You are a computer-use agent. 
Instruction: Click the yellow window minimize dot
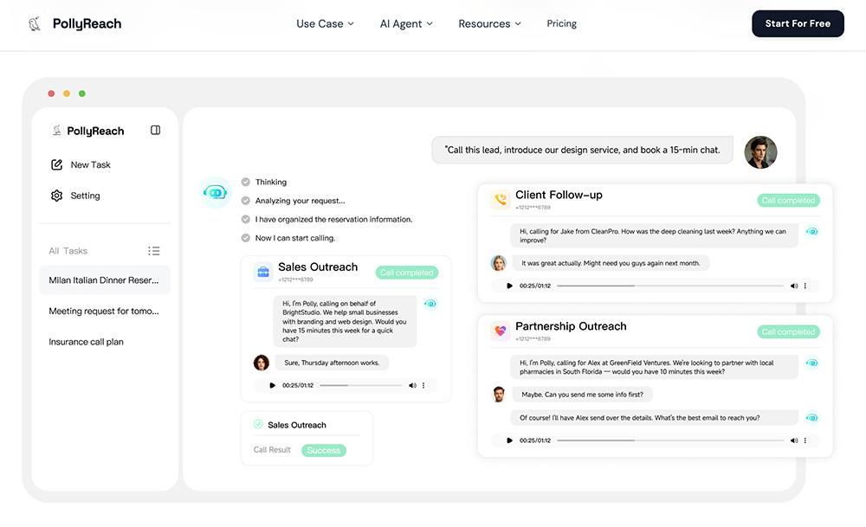pyautogui.click(x=67, y=93)
